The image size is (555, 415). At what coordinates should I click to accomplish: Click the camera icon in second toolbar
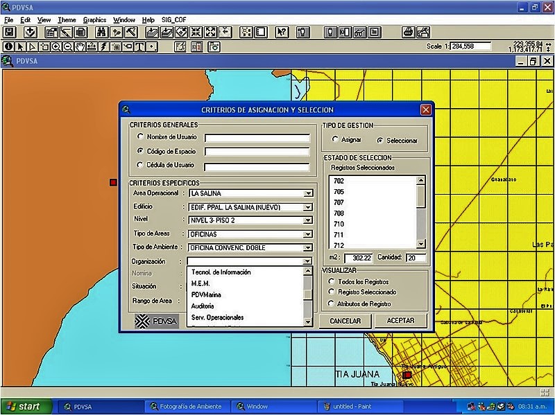(214, 46)
